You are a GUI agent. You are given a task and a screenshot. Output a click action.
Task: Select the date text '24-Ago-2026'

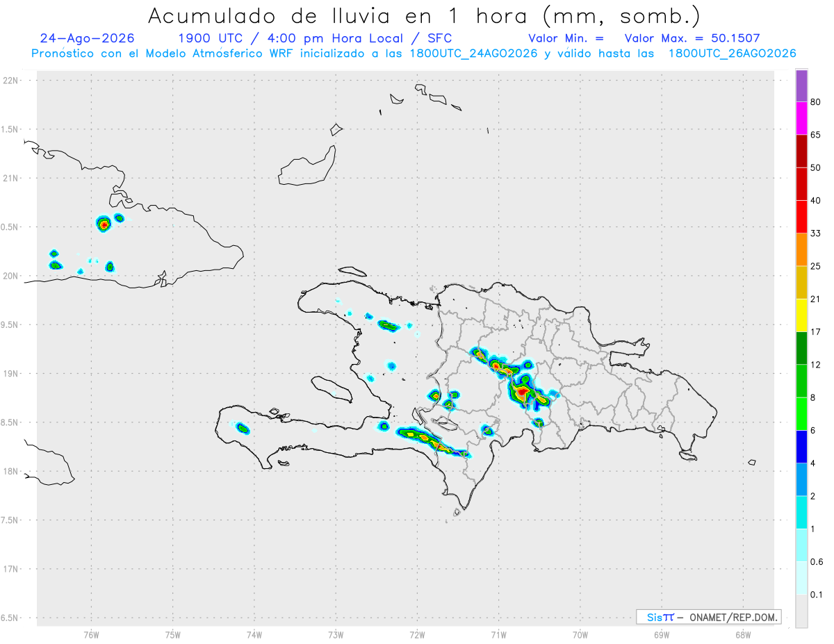[88, 38]
